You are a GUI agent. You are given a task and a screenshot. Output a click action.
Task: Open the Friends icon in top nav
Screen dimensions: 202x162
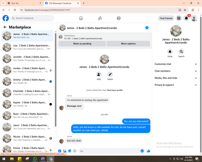[x=100, y=18]
